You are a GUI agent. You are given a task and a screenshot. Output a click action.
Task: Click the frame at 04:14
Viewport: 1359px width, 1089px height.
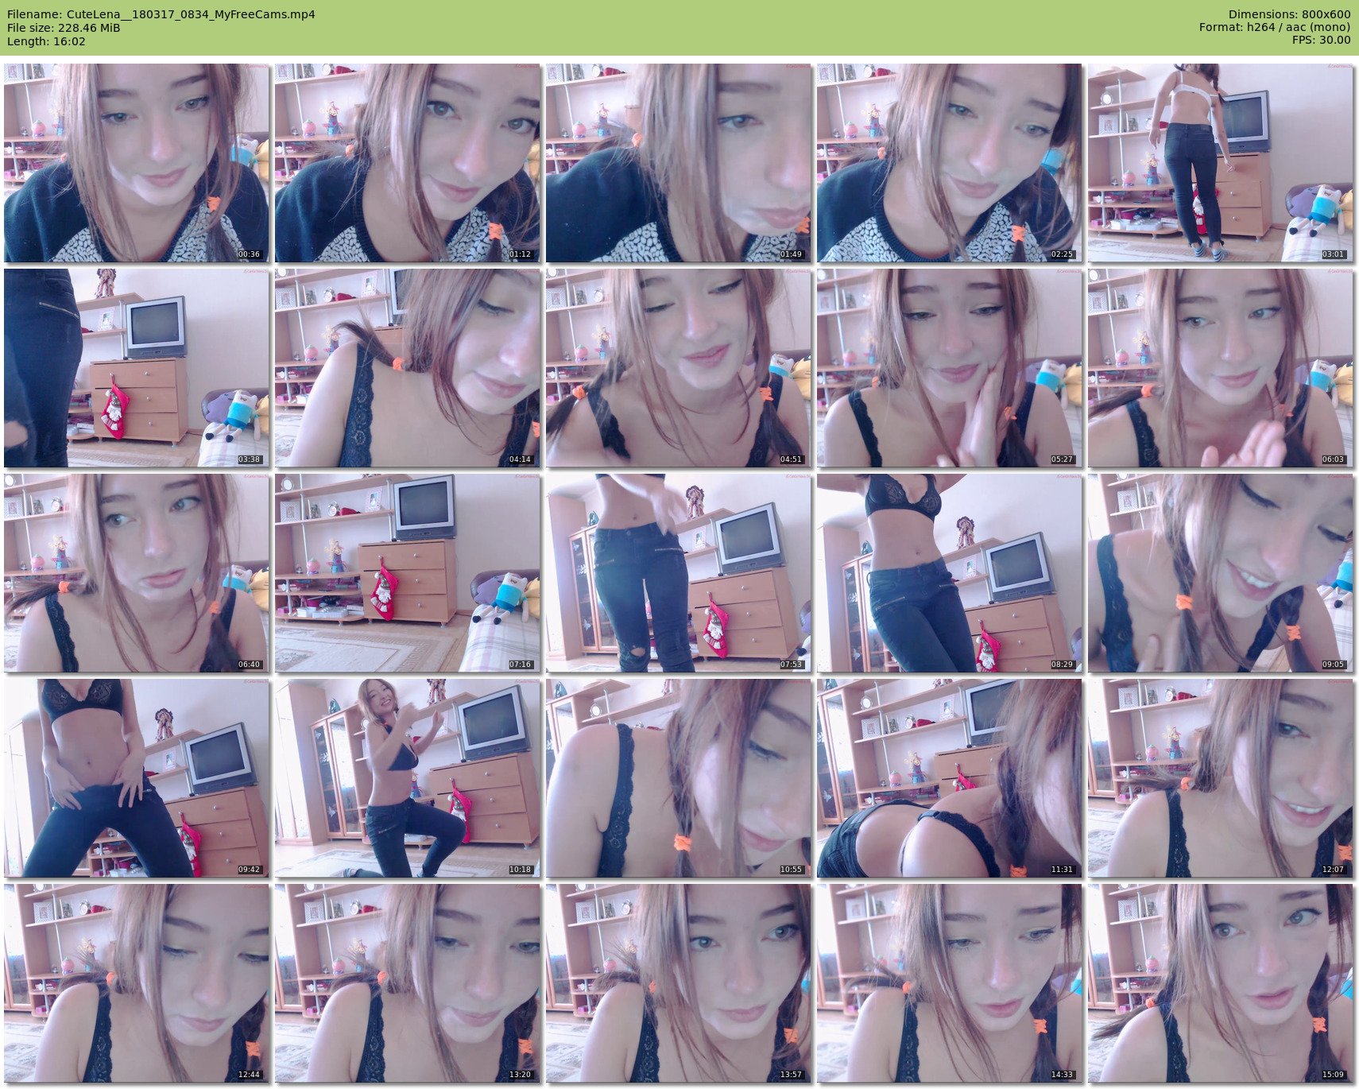[x=408, y=368]
